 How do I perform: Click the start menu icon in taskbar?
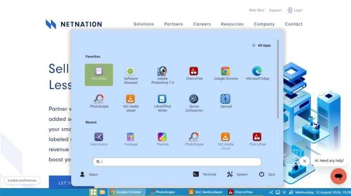(93, 192)
